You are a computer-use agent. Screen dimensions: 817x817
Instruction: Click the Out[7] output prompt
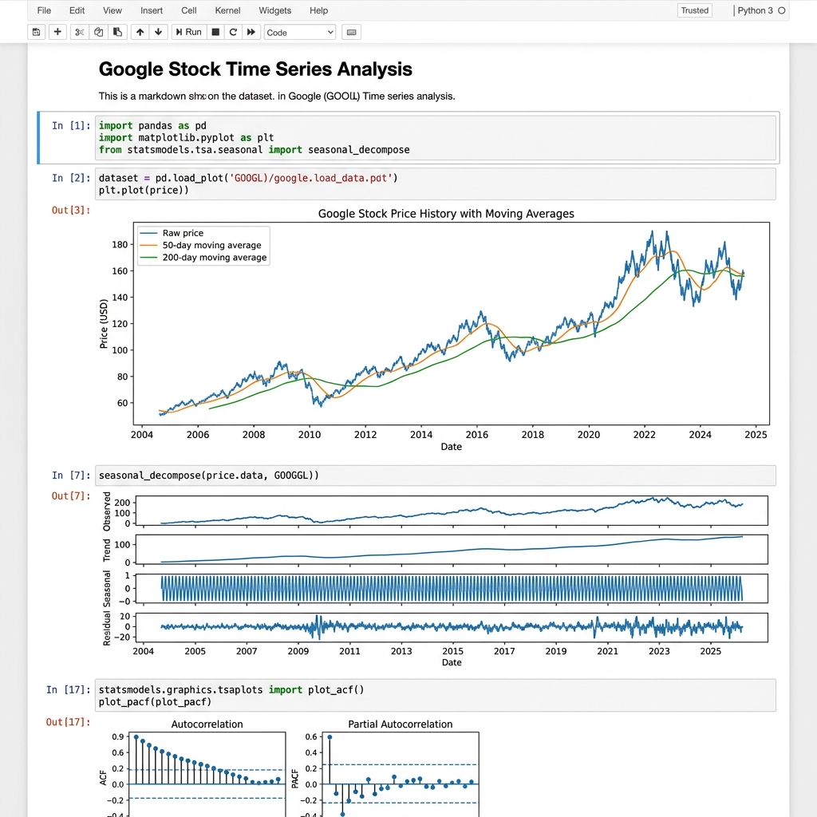tap(71, 495)
